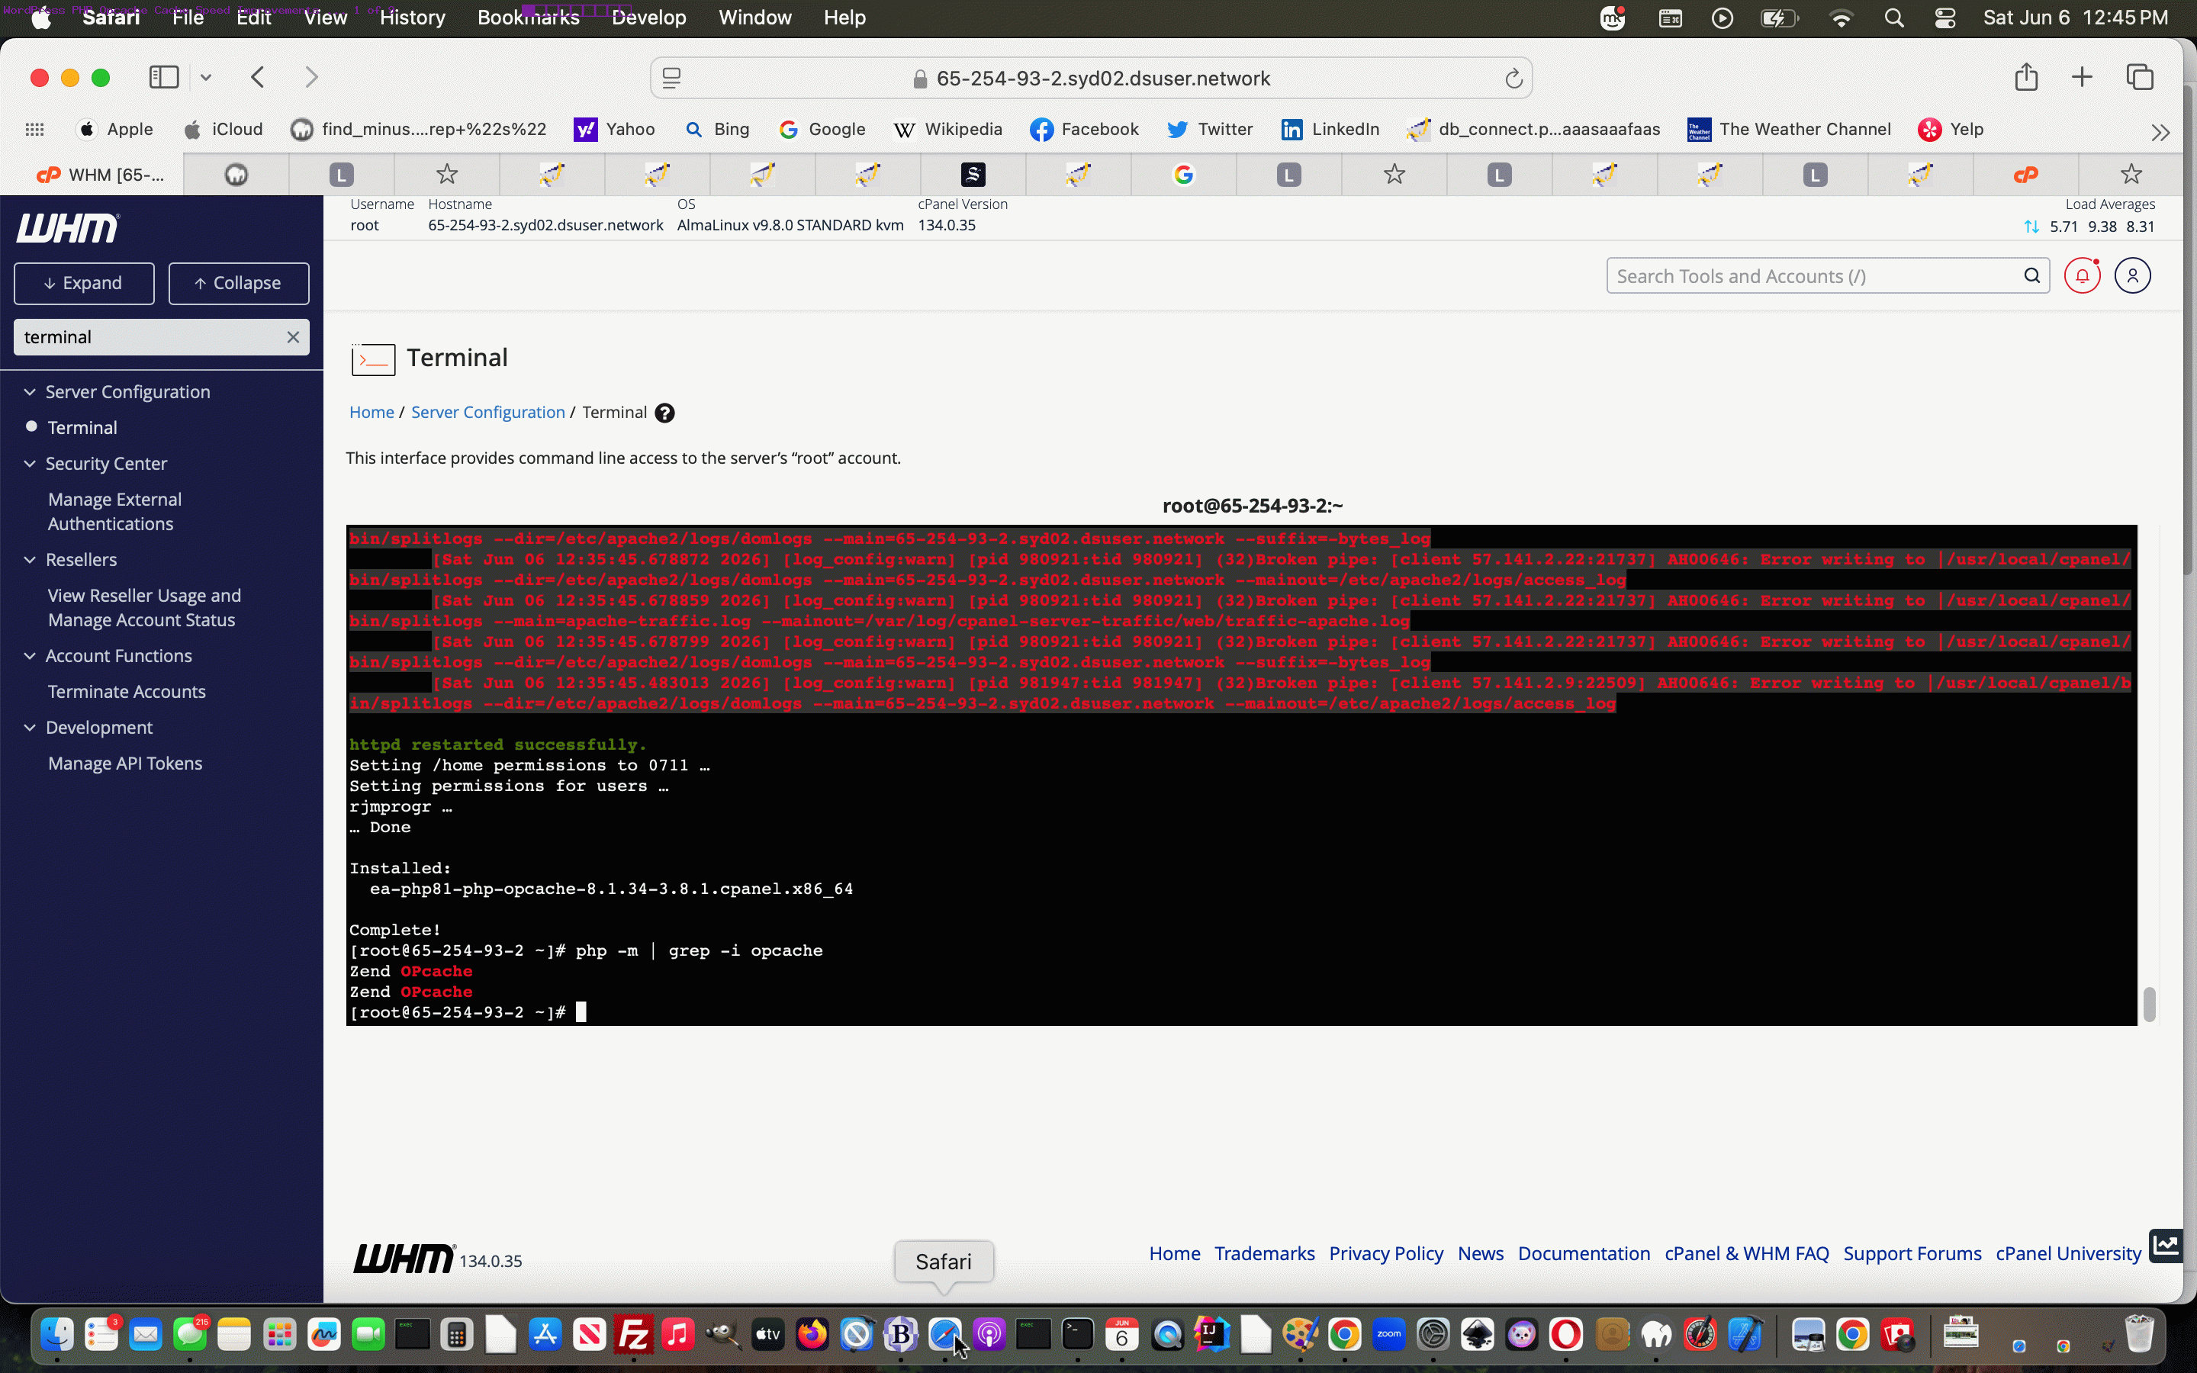Open the cPanel University footer link
The image size is (2197, 1373).
[x=2068, y=1253]
